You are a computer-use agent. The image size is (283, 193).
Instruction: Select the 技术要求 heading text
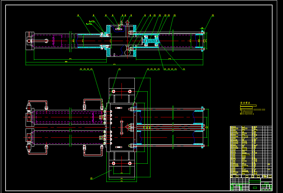[245, 103]
